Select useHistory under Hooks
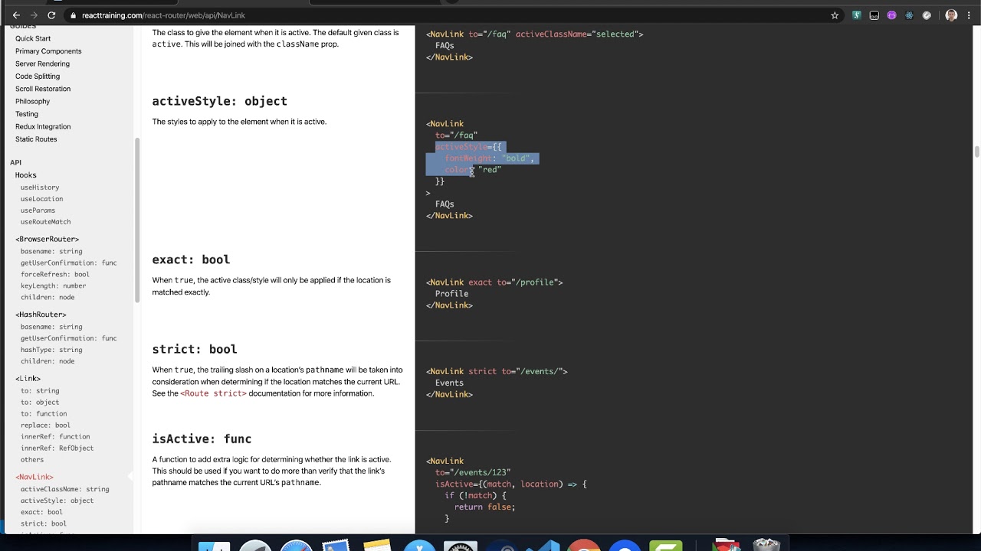 39,187
